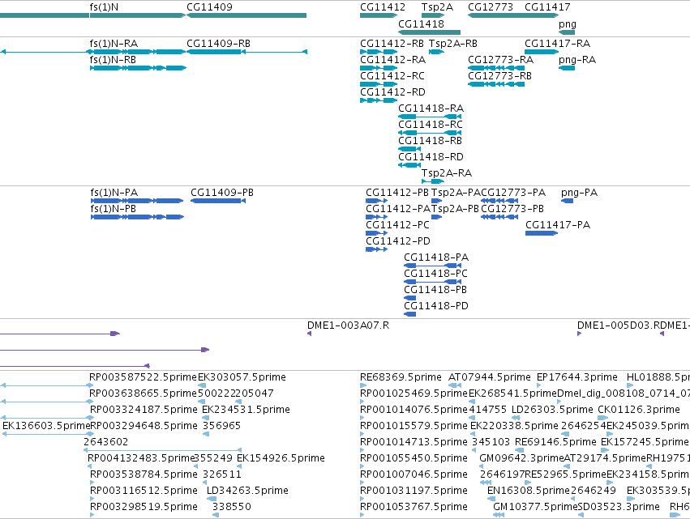690x519 pixels.
Task: Click the 2643602 alignment label
Action: point(105,442)
